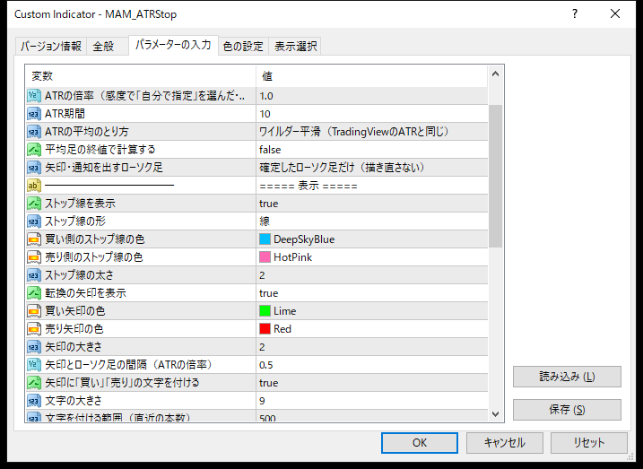Image resolution: width=643 pixels, height=469 pixels.
Task: Open the DeepSkyBlue color dropdown value
Action: coord(372,239)
